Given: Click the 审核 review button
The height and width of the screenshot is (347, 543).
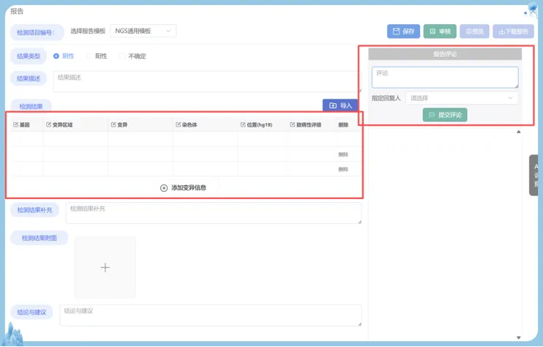Looking at the screenshot, I should pyautogui.click(x=440, y=31).
